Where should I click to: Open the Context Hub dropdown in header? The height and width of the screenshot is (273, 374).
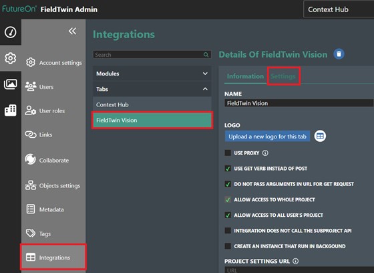point(339,9)
